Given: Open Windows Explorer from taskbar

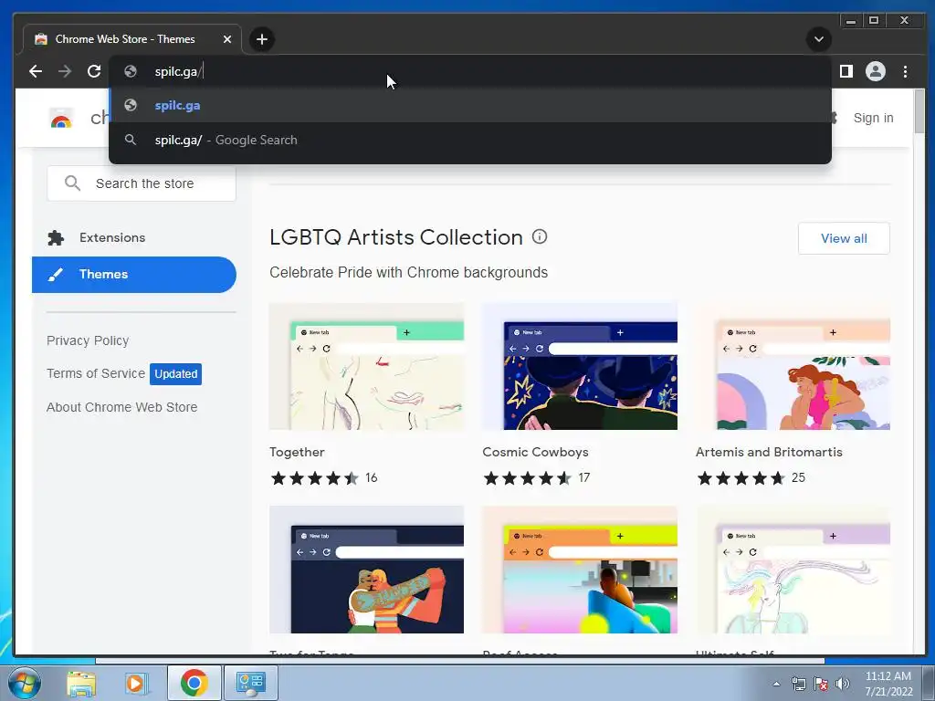Looking at the screenshot, I should tap(81, 683).
